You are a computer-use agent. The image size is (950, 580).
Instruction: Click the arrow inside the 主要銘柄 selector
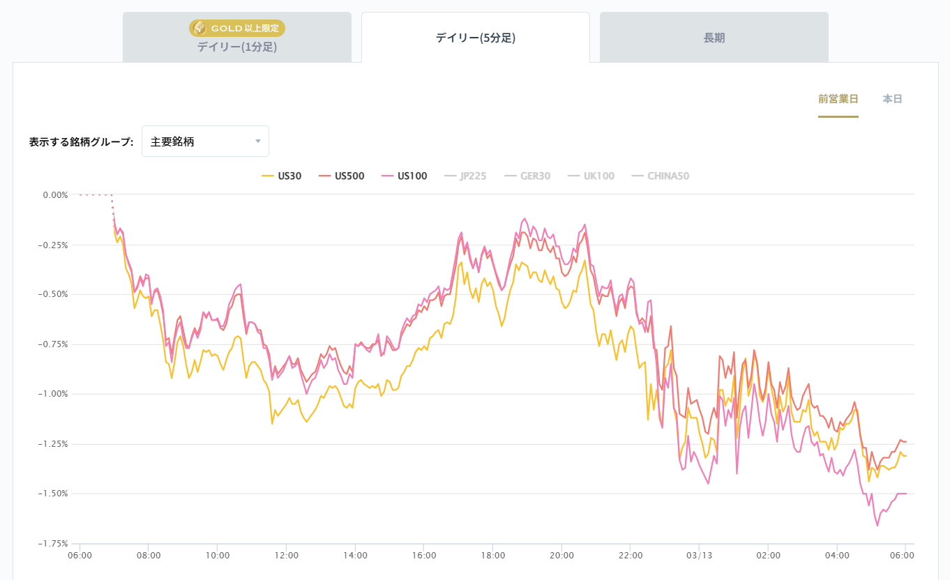coord(258,142)
